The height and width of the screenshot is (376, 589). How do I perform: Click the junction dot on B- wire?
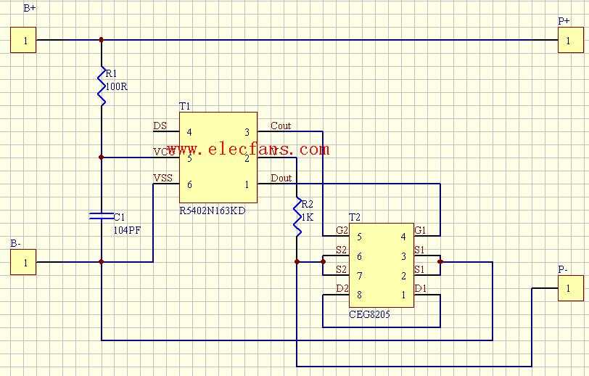(101, 262)
